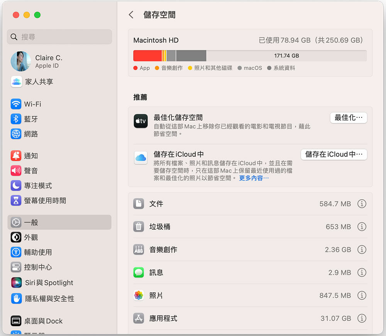Screen dimensions: 386x336
Task: Click the 最佳化儲存空間 heading
Action: 178,118
